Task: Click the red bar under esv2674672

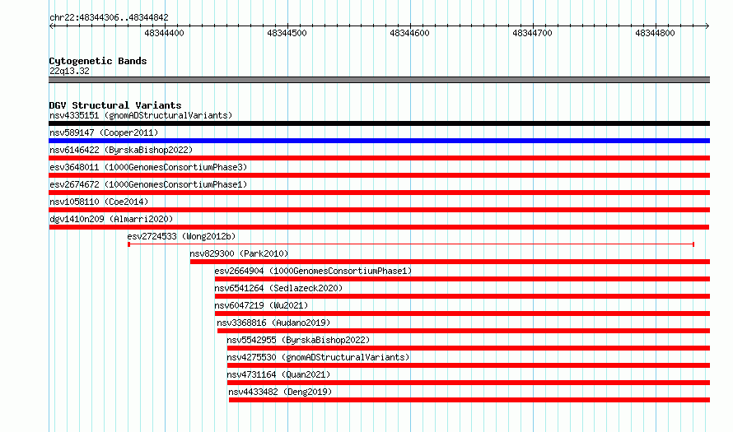Action: 379,193
